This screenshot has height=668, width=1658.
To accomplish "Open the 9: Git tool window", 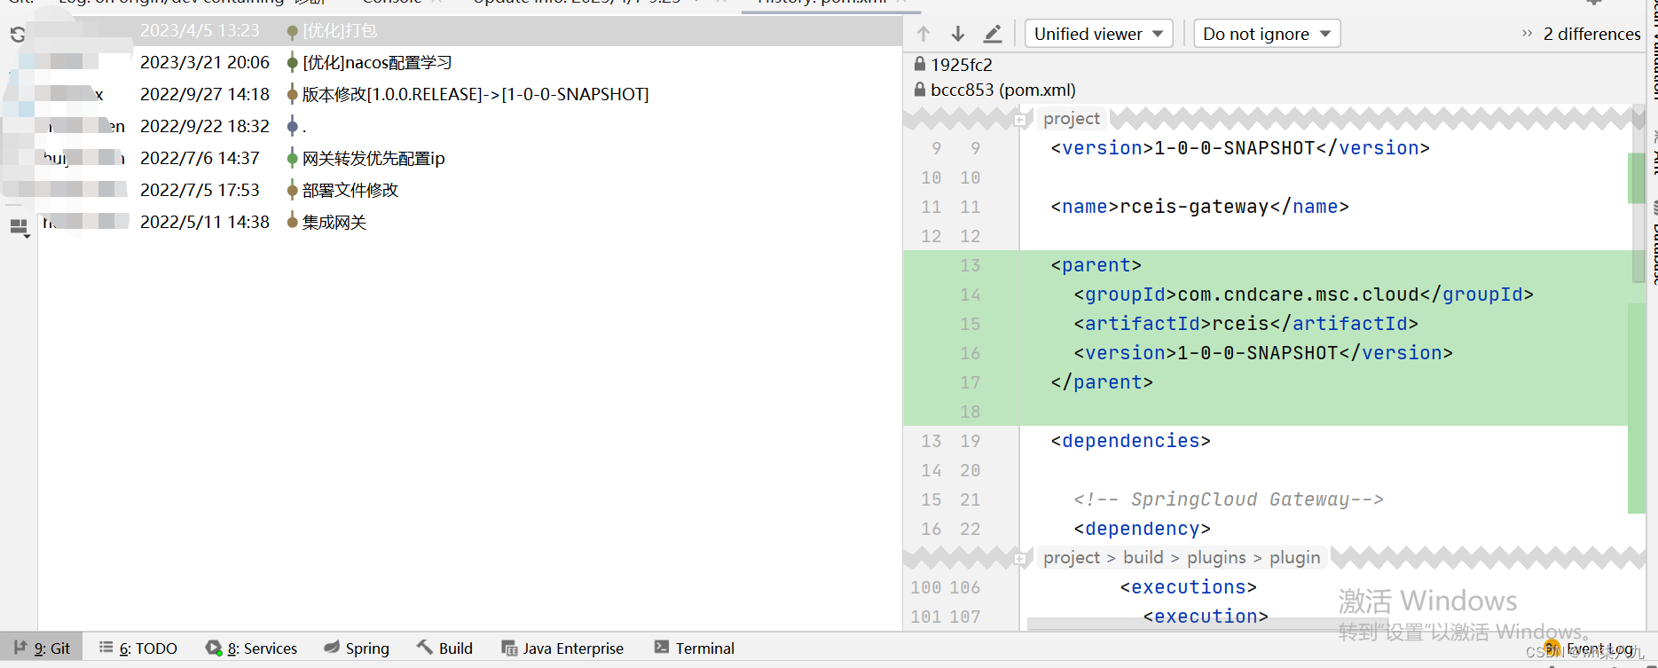I will click(x=42, y=648).
